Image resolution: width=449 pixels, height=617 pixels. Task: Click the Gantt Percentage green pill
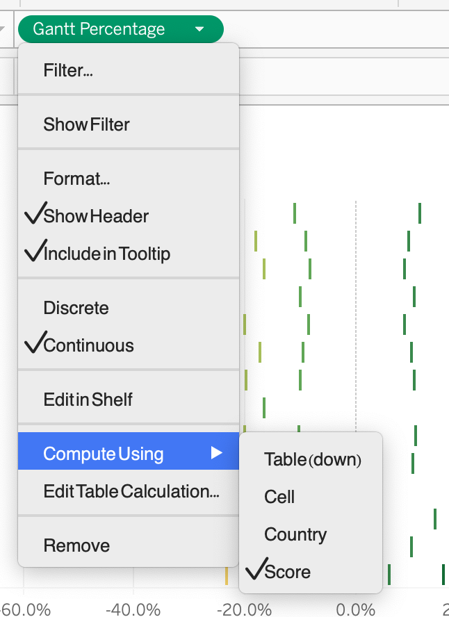pos(99,29)
